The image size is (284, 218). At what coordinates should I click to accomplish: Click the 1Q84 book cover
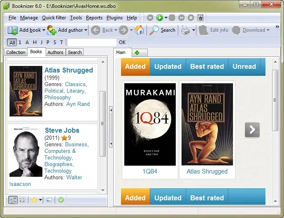[150, 124]
